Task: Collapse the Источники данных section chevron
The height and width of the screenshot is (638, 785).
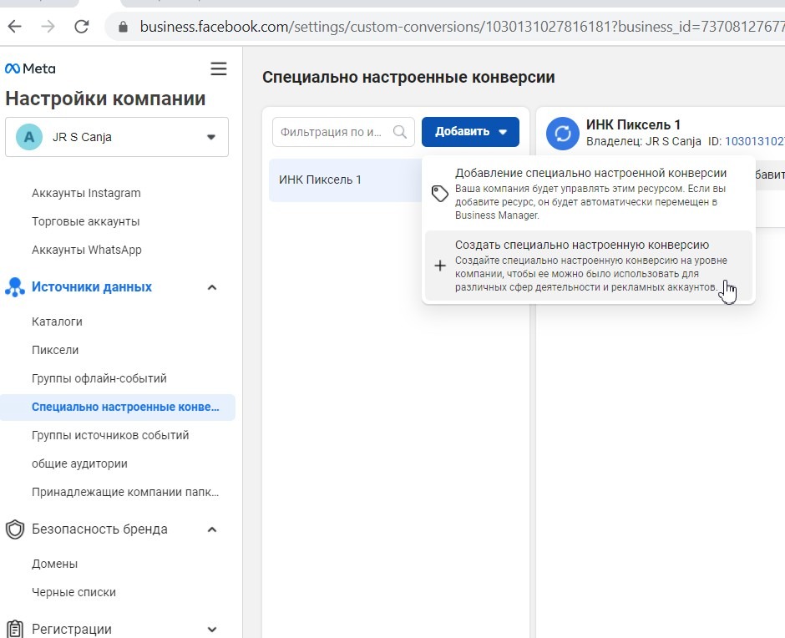Action: coord(212,287)
